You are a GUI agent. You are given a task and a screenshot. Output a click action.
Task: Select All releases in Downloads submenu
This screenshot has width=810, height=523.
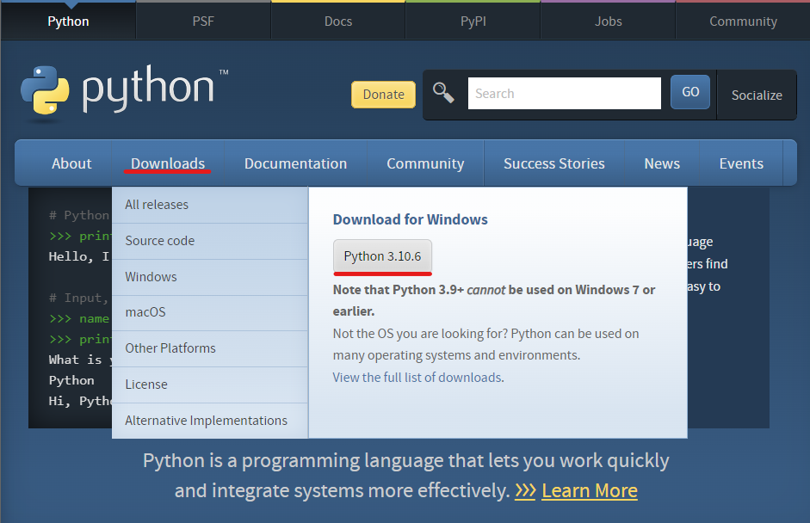click(x=210, y=205)
